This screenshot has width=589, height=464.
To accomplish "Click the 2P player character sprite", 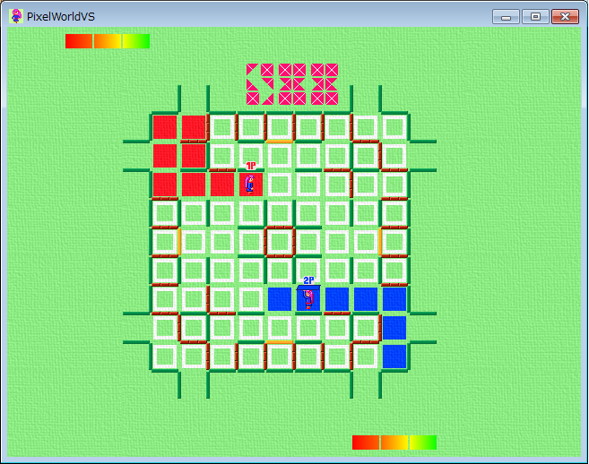I will click(x=308, y=299).
